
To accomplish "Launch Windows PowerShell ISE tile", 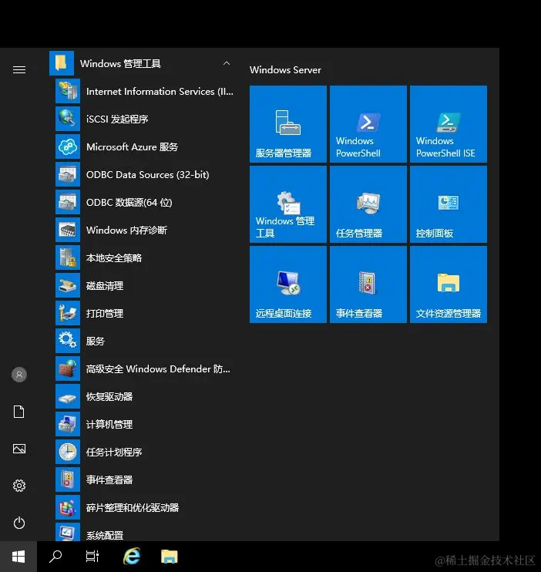I will tap(449, 124).
